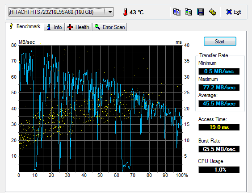
Task: Switch to the Info tab
Action: [55, 27]
